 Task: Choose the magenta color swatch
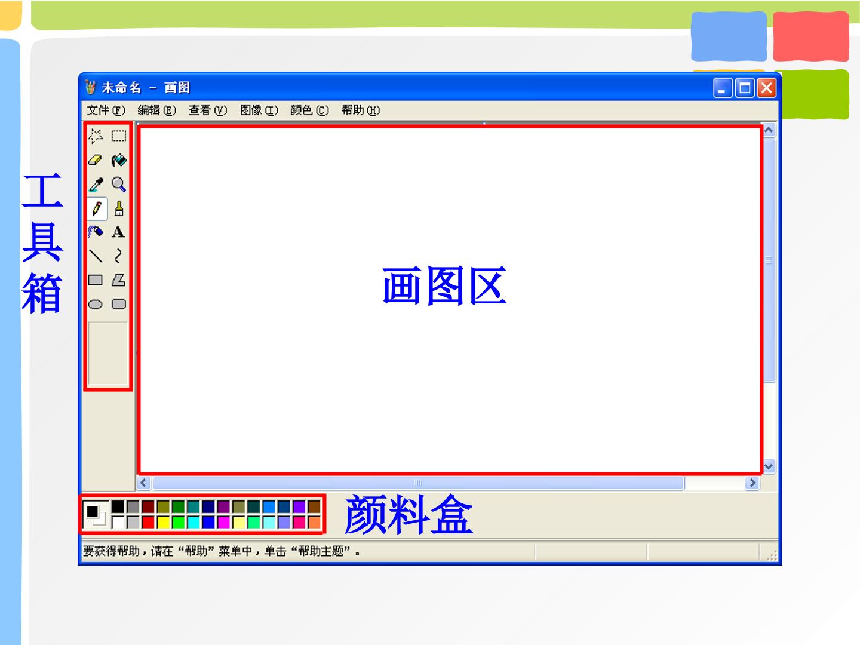click(223, 522)
